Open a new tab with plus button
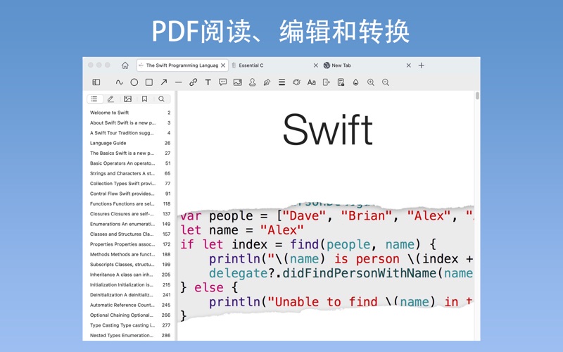 (422, 65)
